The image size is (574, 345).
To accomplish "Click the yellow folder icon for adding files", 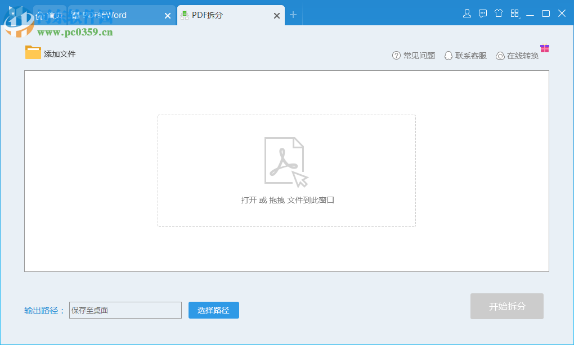I will pos(33,52).
